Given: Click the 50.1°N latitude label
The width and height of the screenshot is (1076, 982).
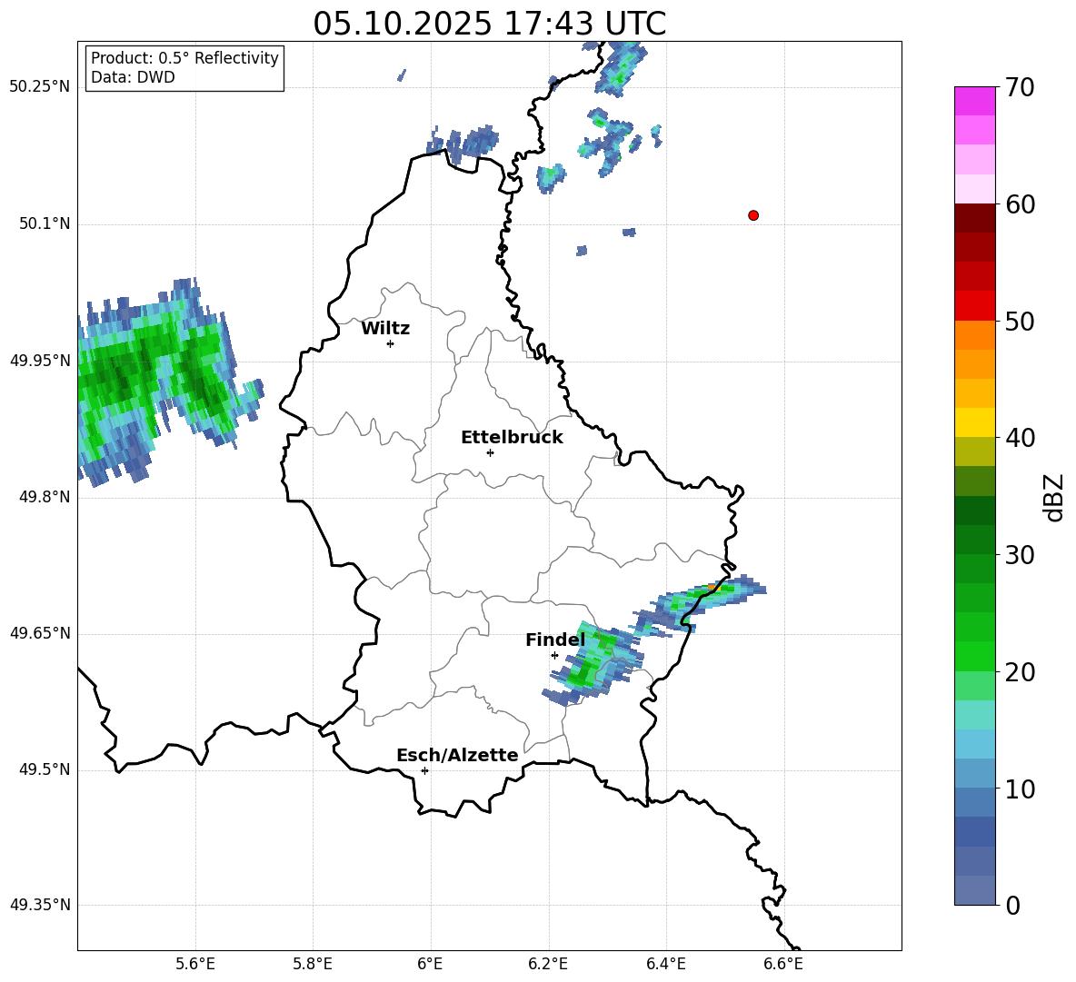Looking at the screenshot, I should 45,223.
